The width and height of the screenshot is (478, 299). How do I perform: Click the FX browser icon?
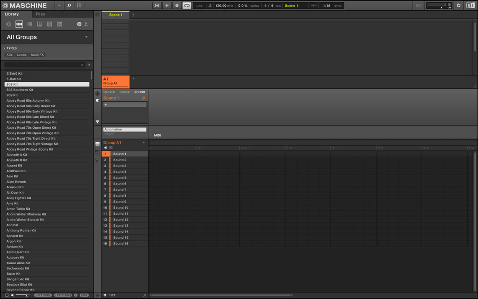(x=49, y=24)
